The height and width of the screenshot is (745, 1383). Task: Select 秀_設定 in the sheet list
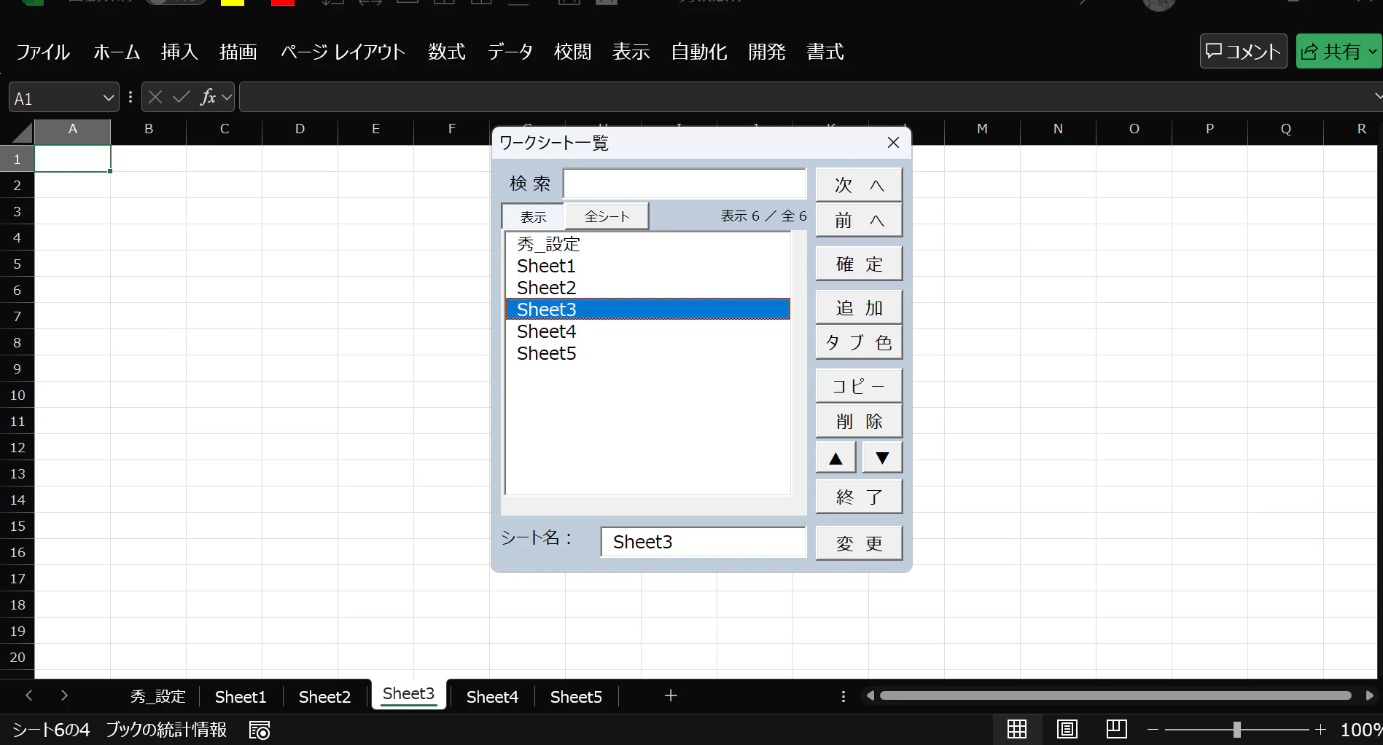(647, 244)
